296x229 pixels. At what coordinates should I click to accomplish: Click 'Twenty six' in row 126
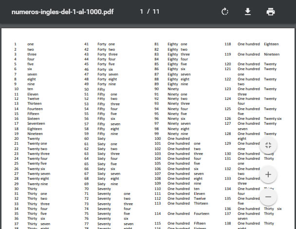point(273,119)
